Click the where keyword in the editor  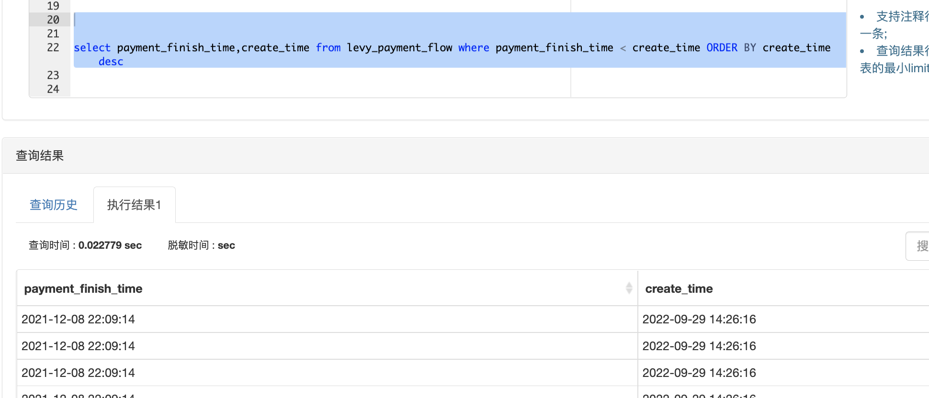tap(474, 48)
